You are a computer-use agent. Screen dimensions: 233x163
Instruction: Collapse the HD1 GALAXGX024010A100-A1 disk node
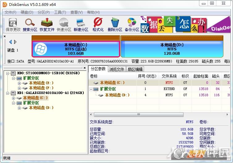[x=7, y=93]
